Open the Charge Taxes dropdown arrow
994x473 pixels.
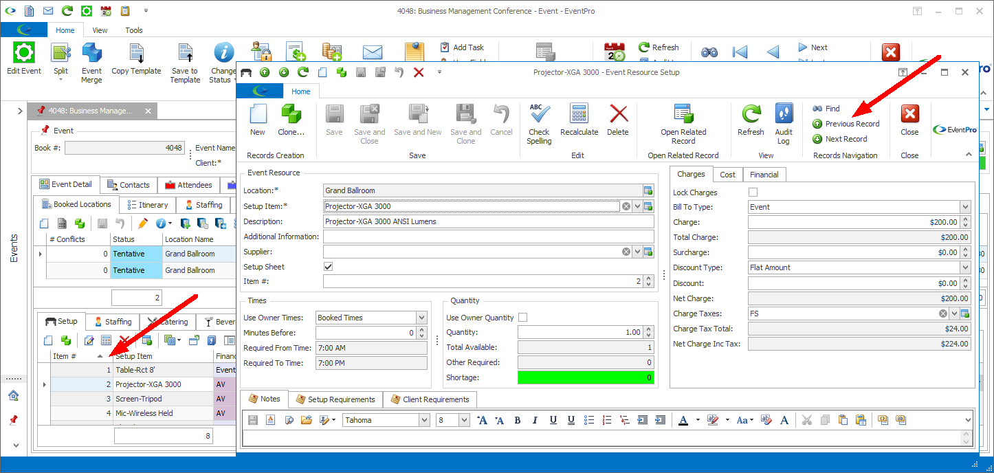click(954, 313)
